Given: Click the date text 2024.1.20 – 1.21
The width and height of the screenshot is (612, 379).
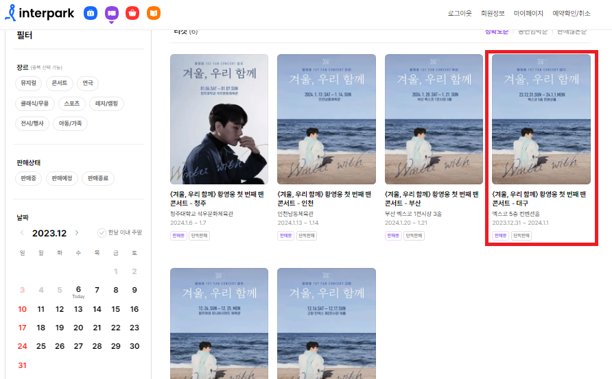Looking at the screenshot, I should click(x=406, y=223).
